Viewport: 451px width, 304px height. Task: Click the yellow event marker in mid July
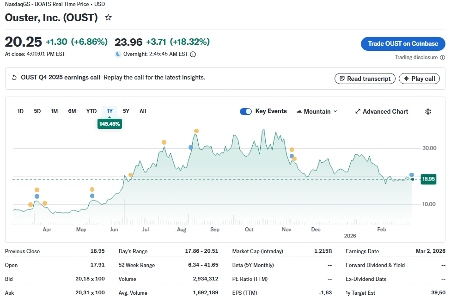point(164,142)
